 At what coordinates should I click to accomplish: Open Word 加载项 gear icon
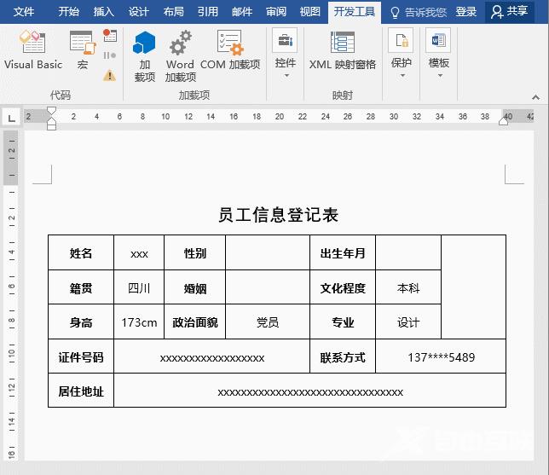coord(180,55)
